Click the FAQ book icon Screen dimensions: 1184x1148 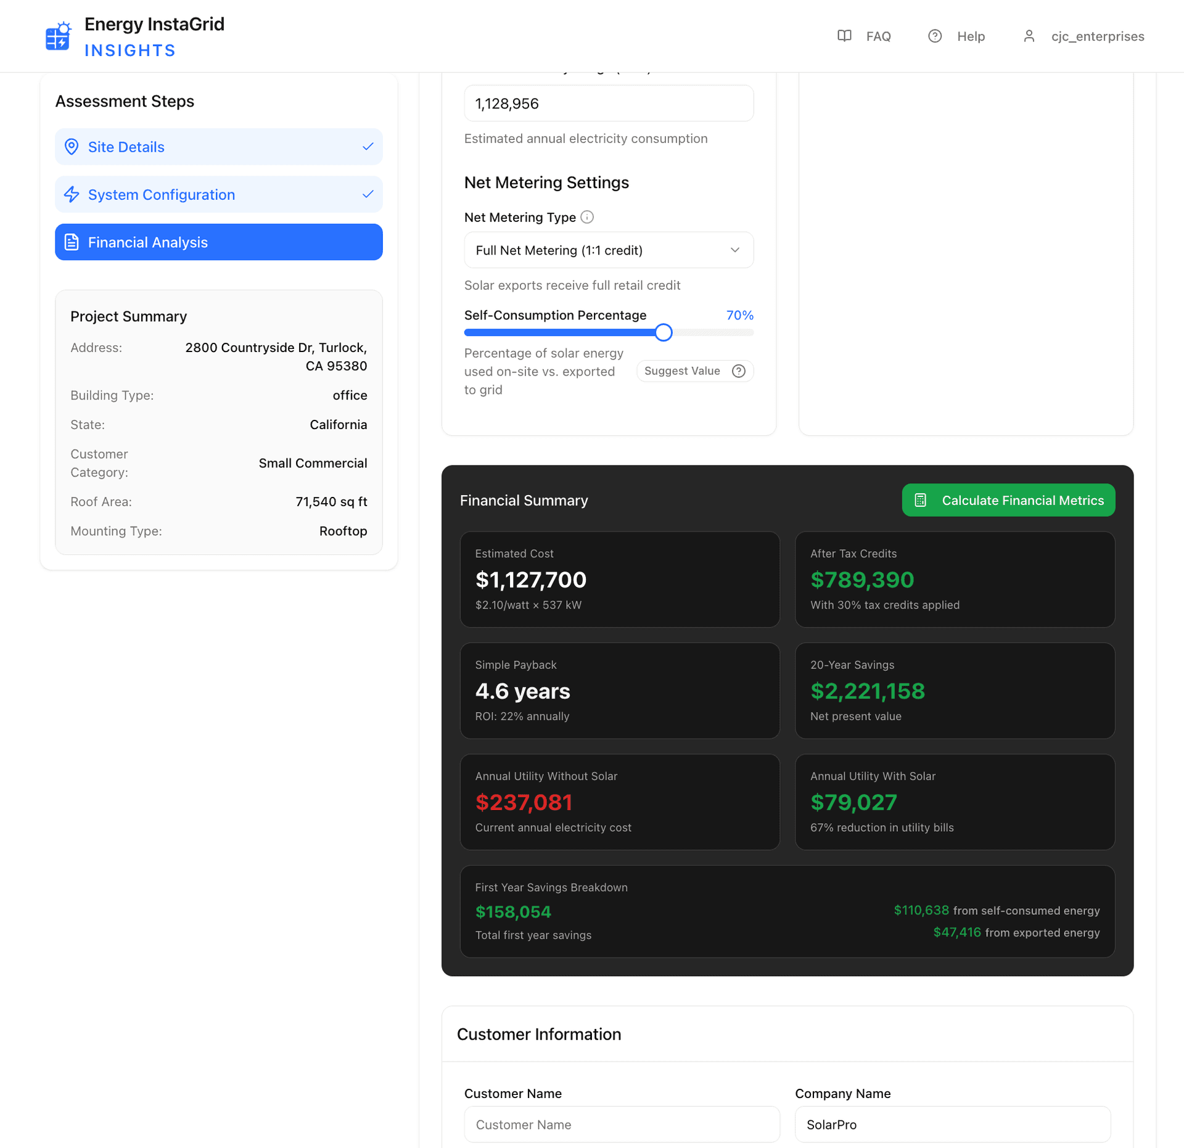[x=844, y=36]
